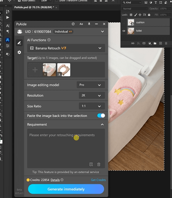Click Generate immediately button

click(x=66, y=189)
